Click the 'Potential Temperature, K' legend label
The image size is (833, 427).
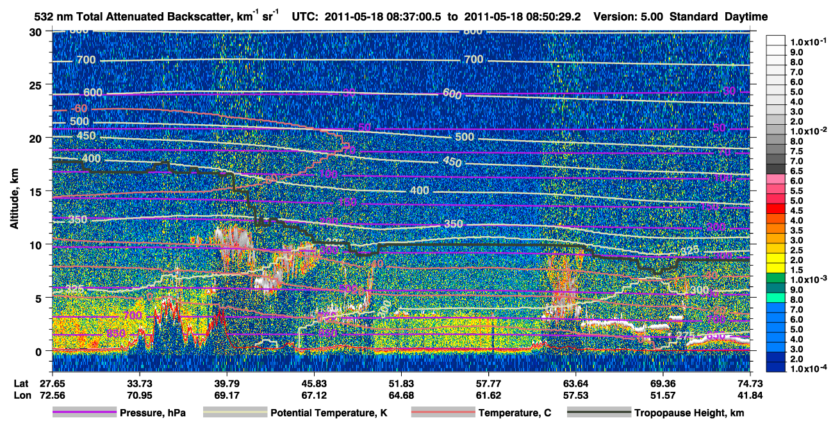[329, 414]
